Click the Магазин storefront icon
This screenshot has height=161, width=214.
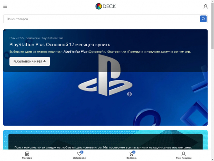(27, 153)
